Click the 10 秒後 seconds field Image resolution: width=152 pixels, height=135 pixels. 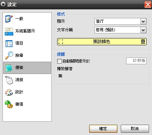[x=136, y=61]
